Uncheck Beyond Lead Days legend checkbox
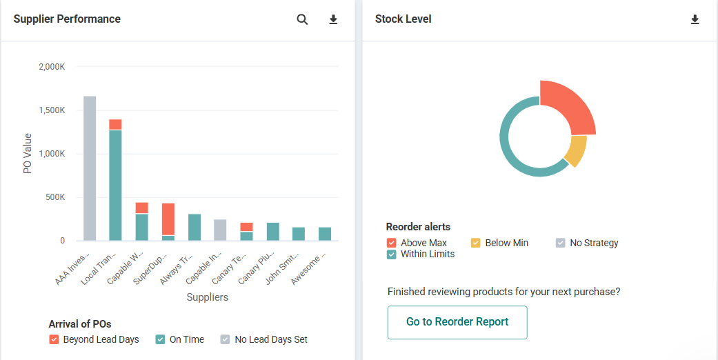The width and height of the screenshot is (718, 360). (x=54, y=339)
